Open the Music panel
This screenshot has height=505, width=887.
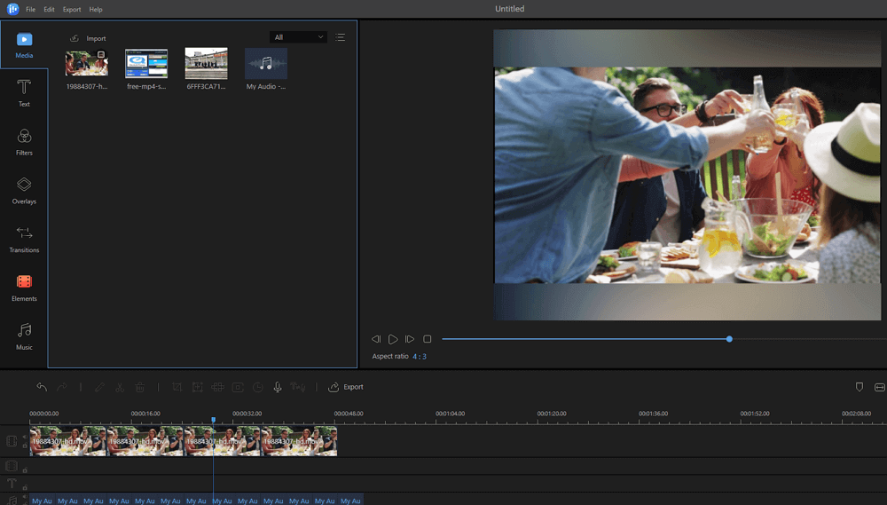pos(24,335)
